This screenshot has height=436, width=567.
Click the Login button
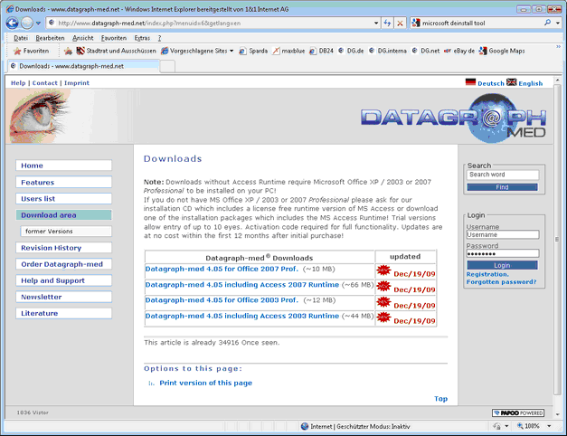(x=502, y=265)
